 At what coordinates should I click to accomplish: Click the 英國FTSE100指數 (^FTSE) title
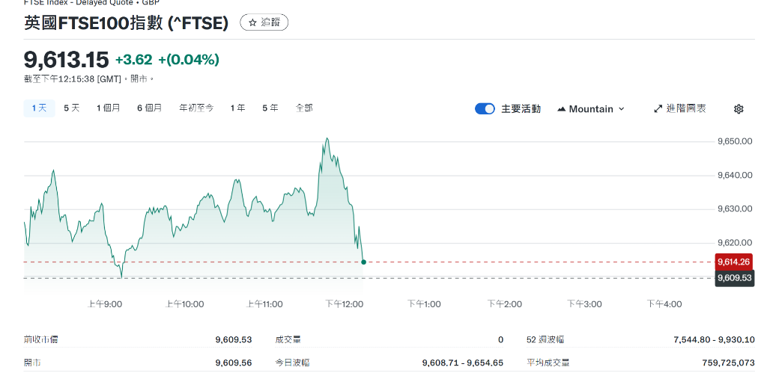(x=126, y=23)
